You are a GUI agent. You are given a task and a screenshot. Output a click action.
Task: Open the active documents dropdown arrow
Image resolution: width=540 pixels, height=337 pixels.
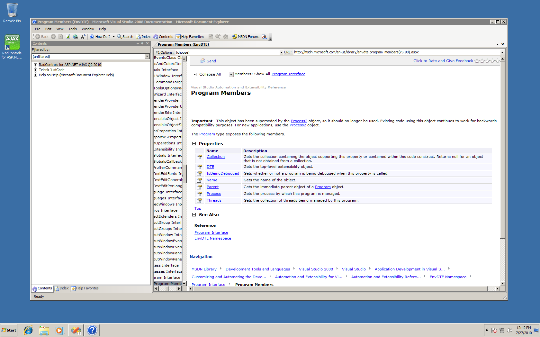498,44
